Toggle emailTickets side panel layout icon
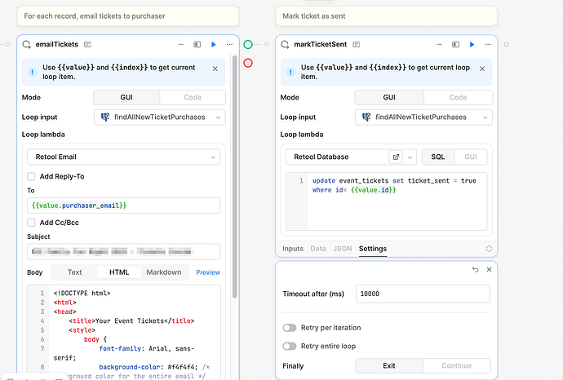 (x=197, y=45)
